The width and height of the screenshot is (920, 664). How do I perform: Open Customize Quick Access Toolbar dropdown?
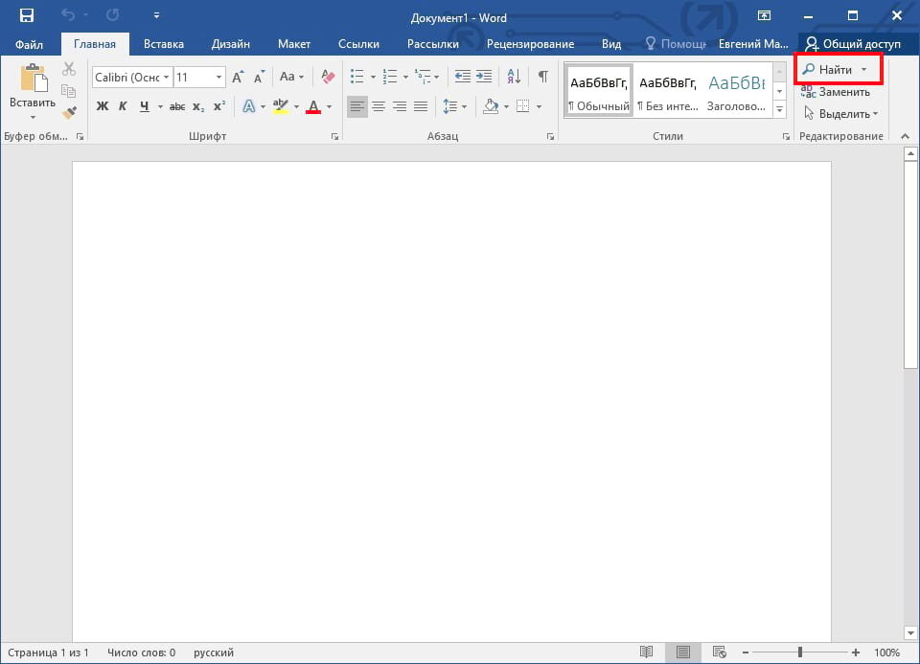[156, 15]
